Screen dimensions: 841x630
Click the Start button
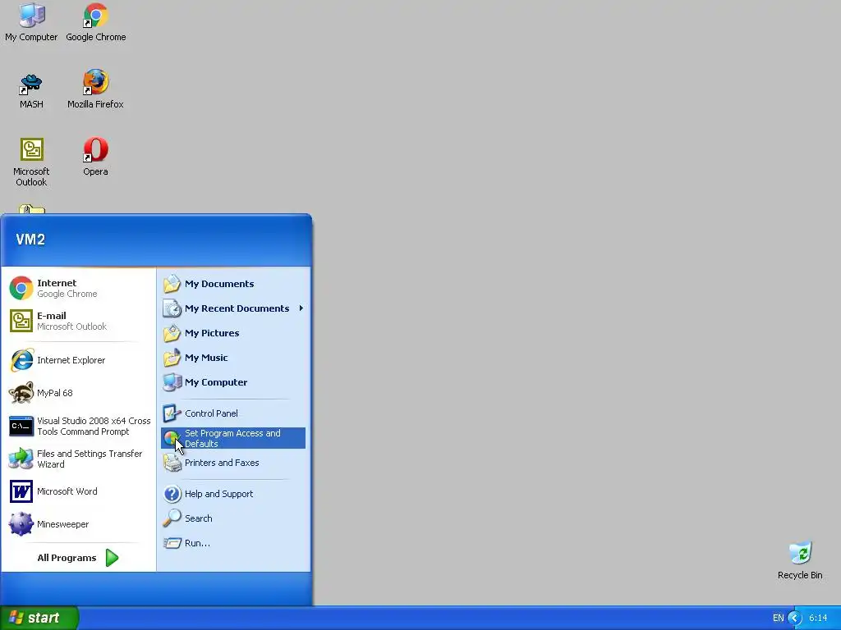click(x=39, y=618)
